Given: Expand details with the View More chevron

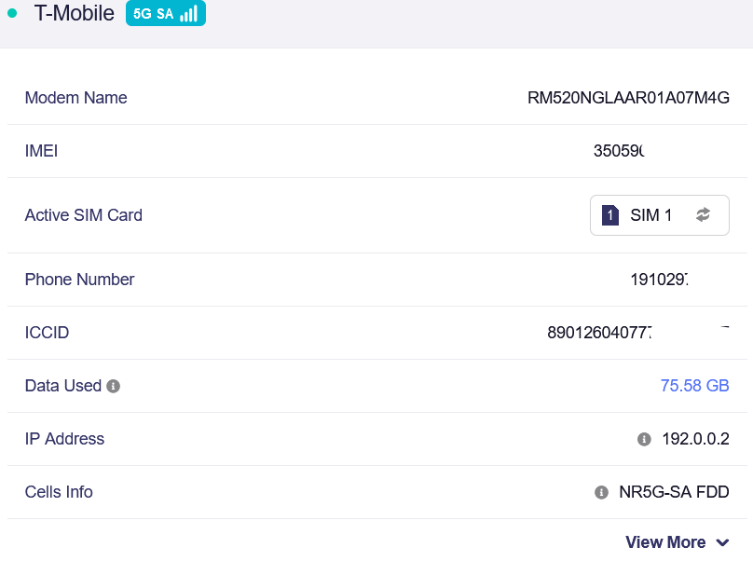Looking at the screenshot, I should coord(722,543).
